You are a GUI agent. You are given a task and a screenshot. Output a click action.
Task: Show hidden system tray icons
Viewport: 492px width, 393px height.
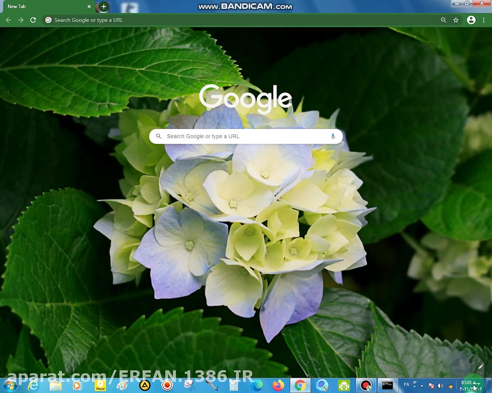click(421, 386)
